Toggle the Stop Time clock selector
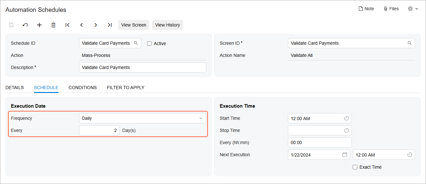 (x=346, y=130)
